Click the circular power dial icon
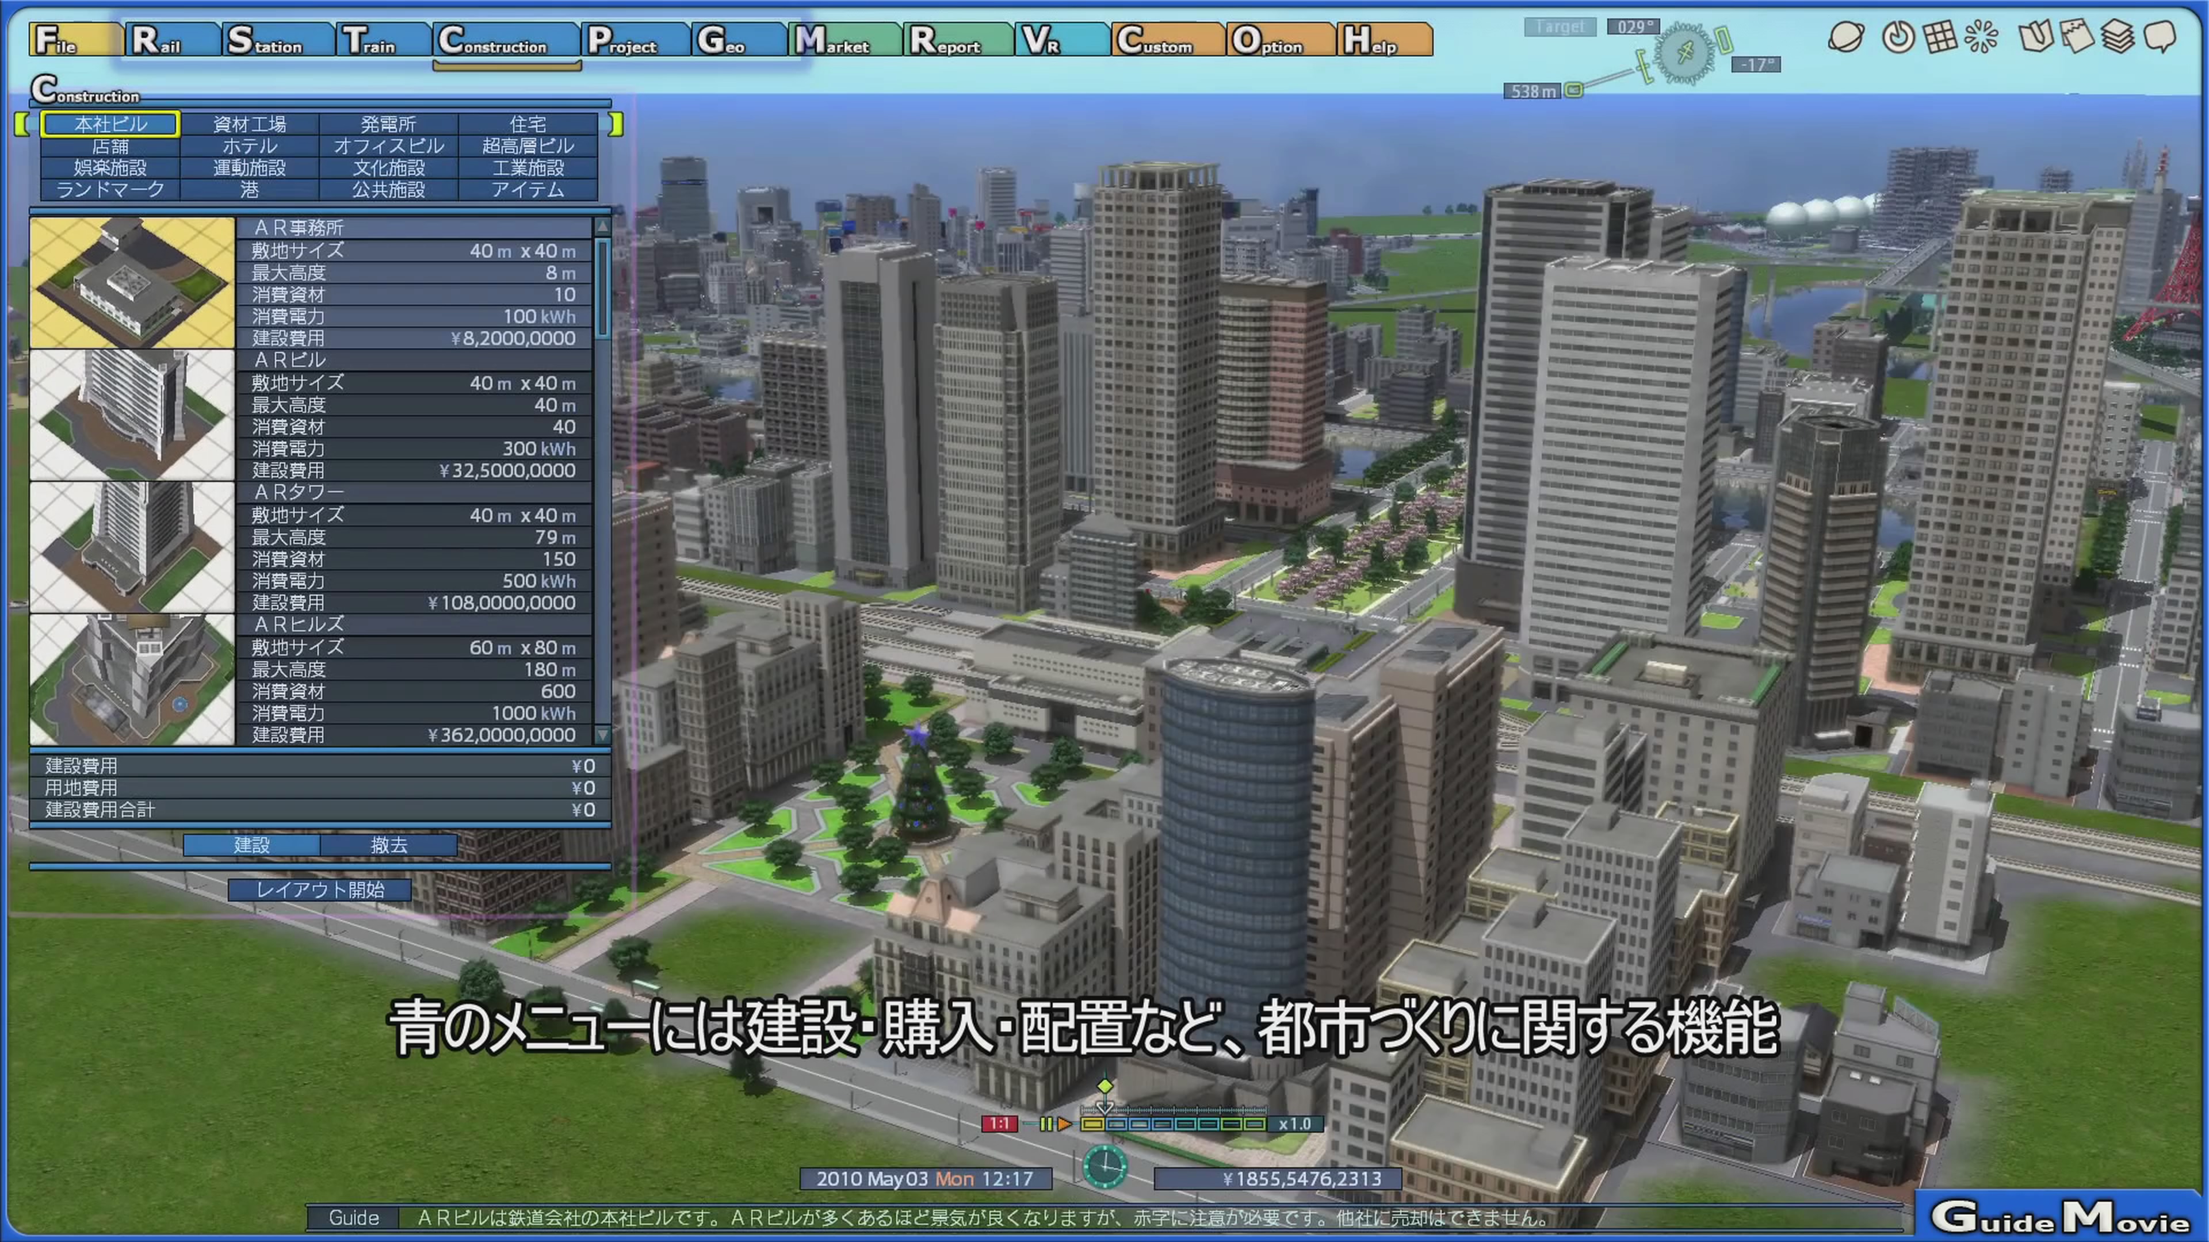The width and height of the screenshot is (2209, 1242). point(1898,38)
